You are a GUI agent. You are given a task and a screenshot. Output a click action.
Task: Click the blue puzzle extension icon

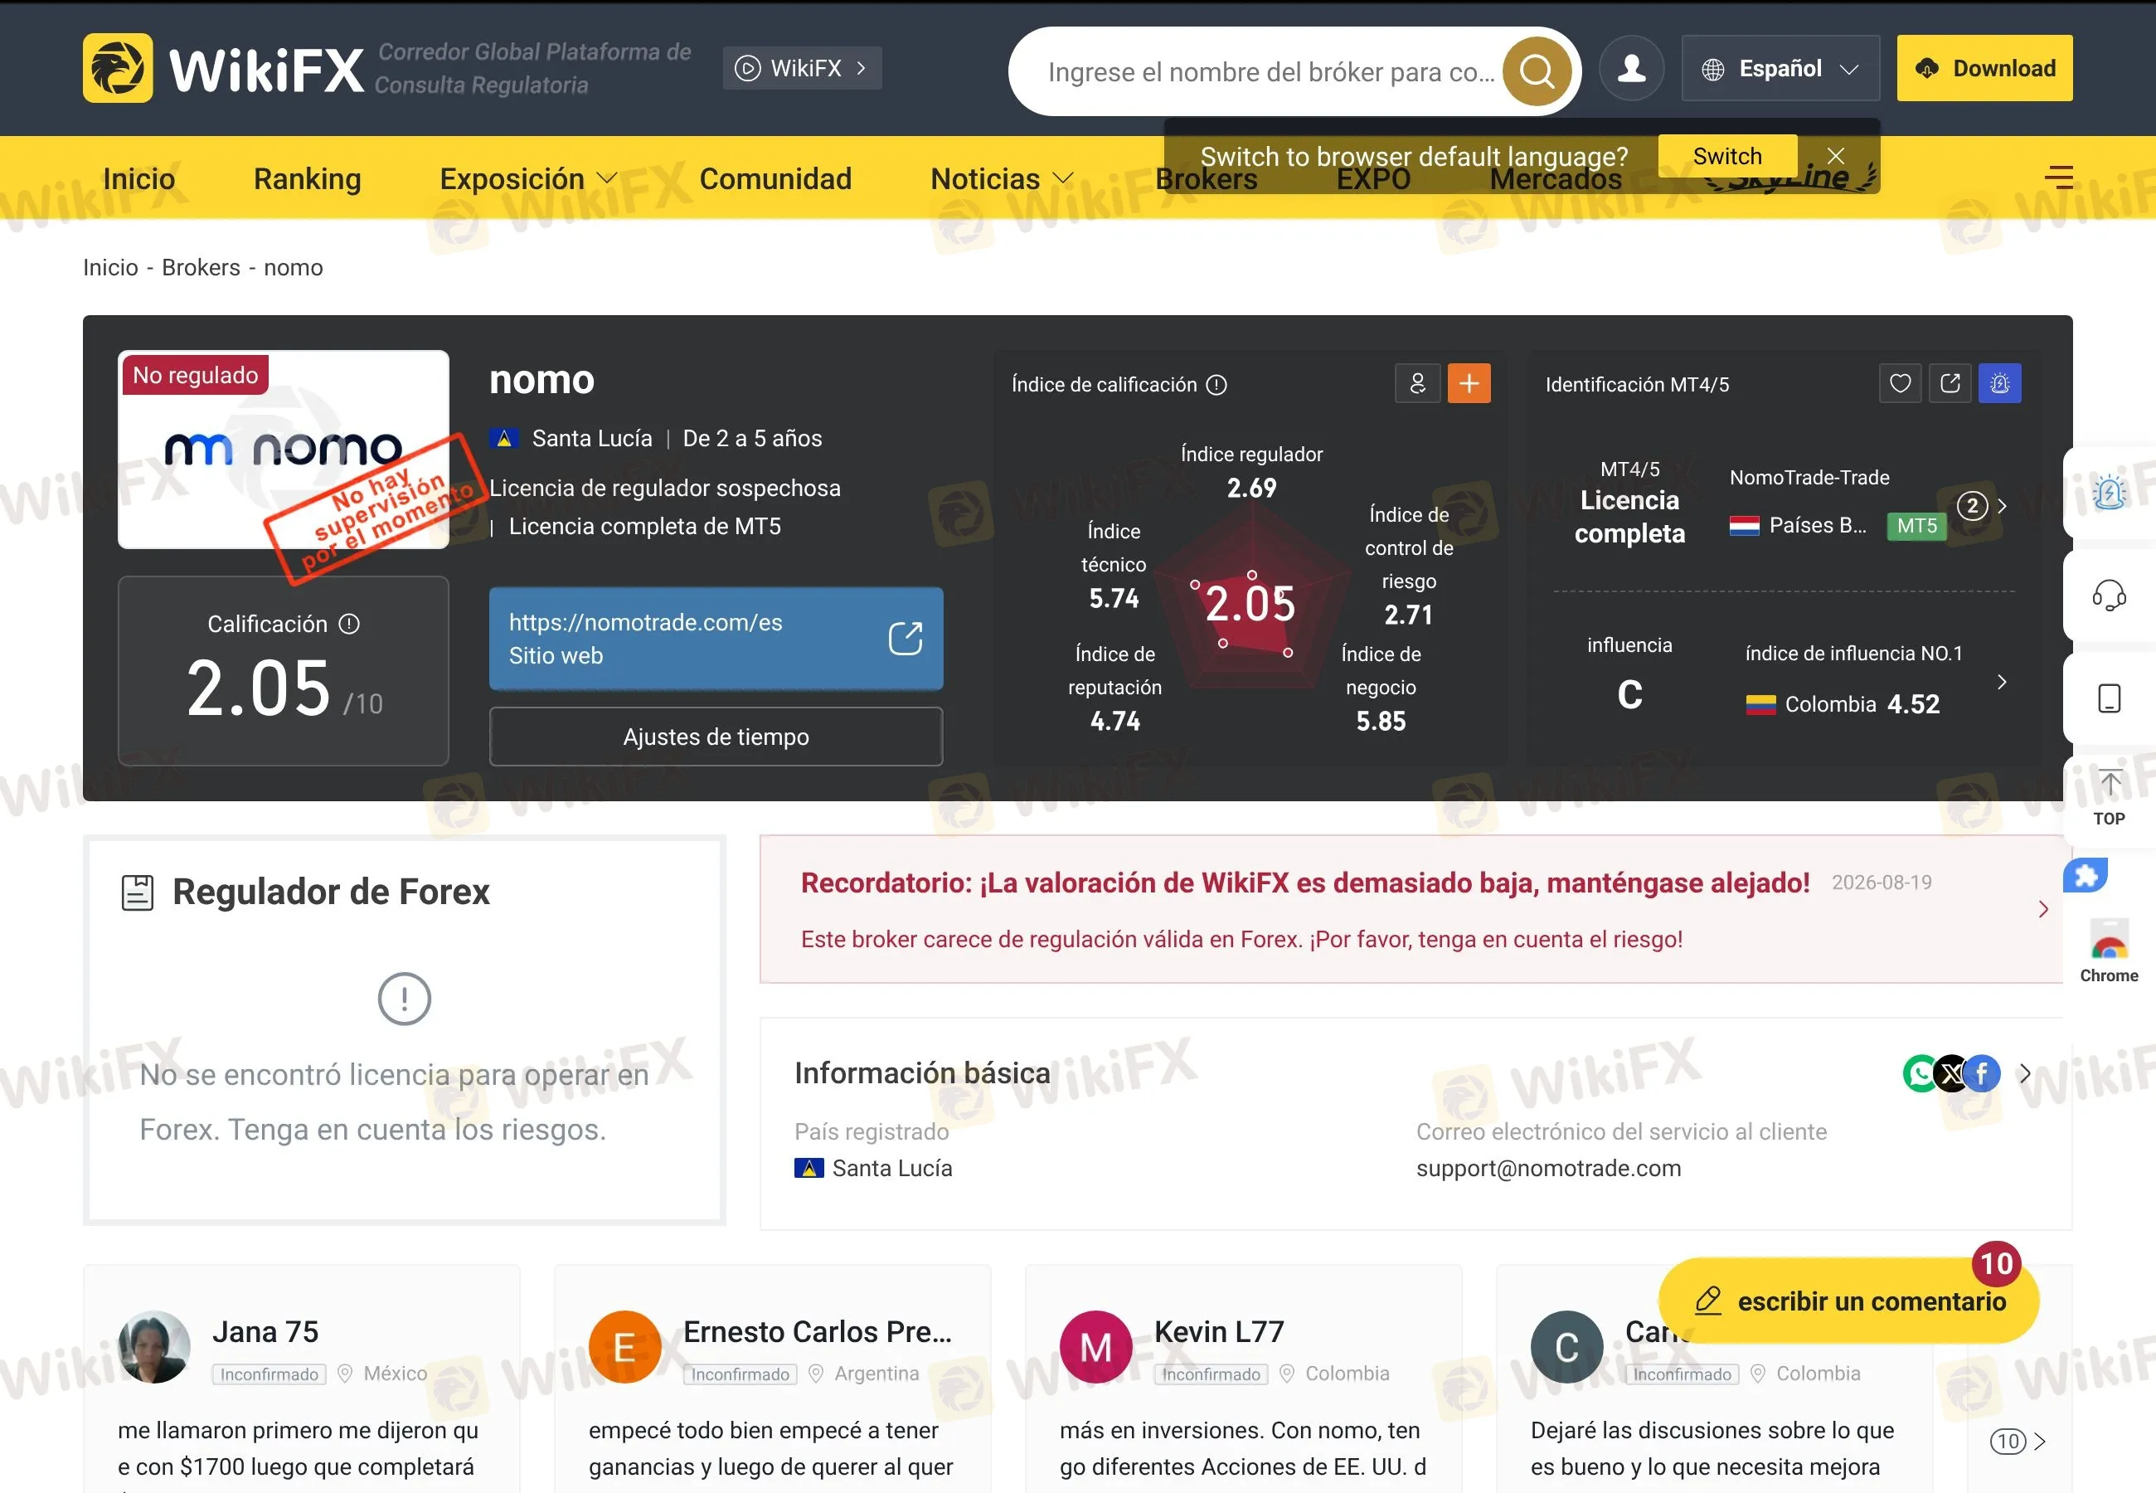click(2086, 876)
